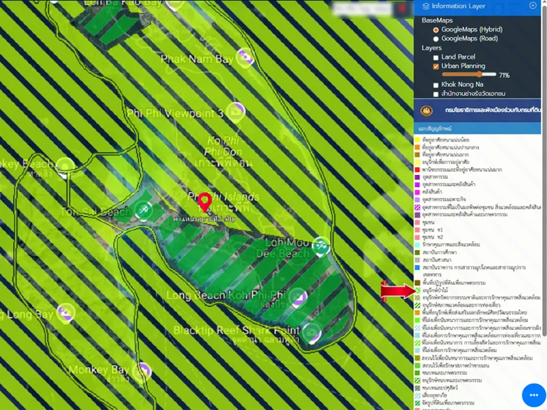The width and height of the screenshot is (547, 410).
Task: Click the Phi Phi Viewpoint 3 marker
Action: pos(236,109)
